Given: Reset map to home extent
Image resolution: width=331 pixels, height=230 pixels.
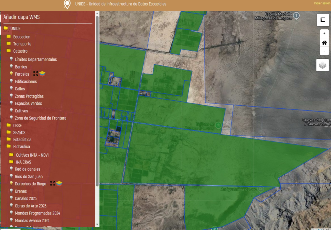Looking at the screenshot, I should tap(324, 42).
